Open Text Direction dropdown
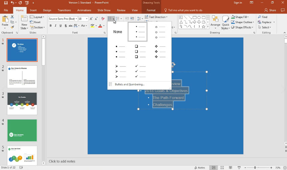287x170 pixels. click(156, 17)
